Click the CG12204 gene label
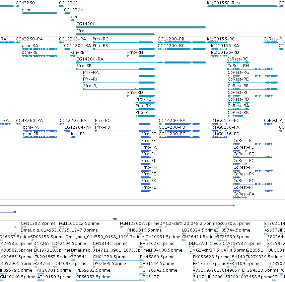285x282 pixels. tap(73, 10)
